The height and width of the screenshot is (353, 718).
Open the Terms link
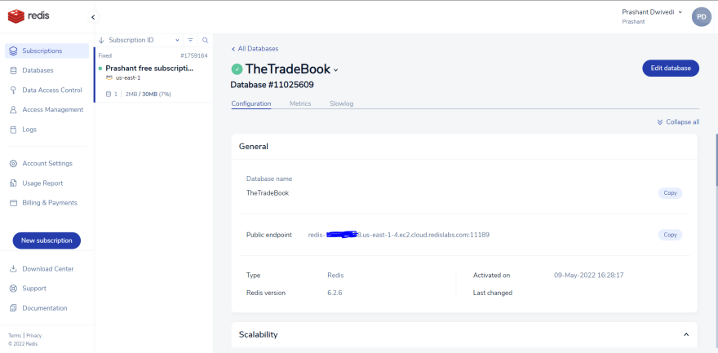tap(15, 335)
